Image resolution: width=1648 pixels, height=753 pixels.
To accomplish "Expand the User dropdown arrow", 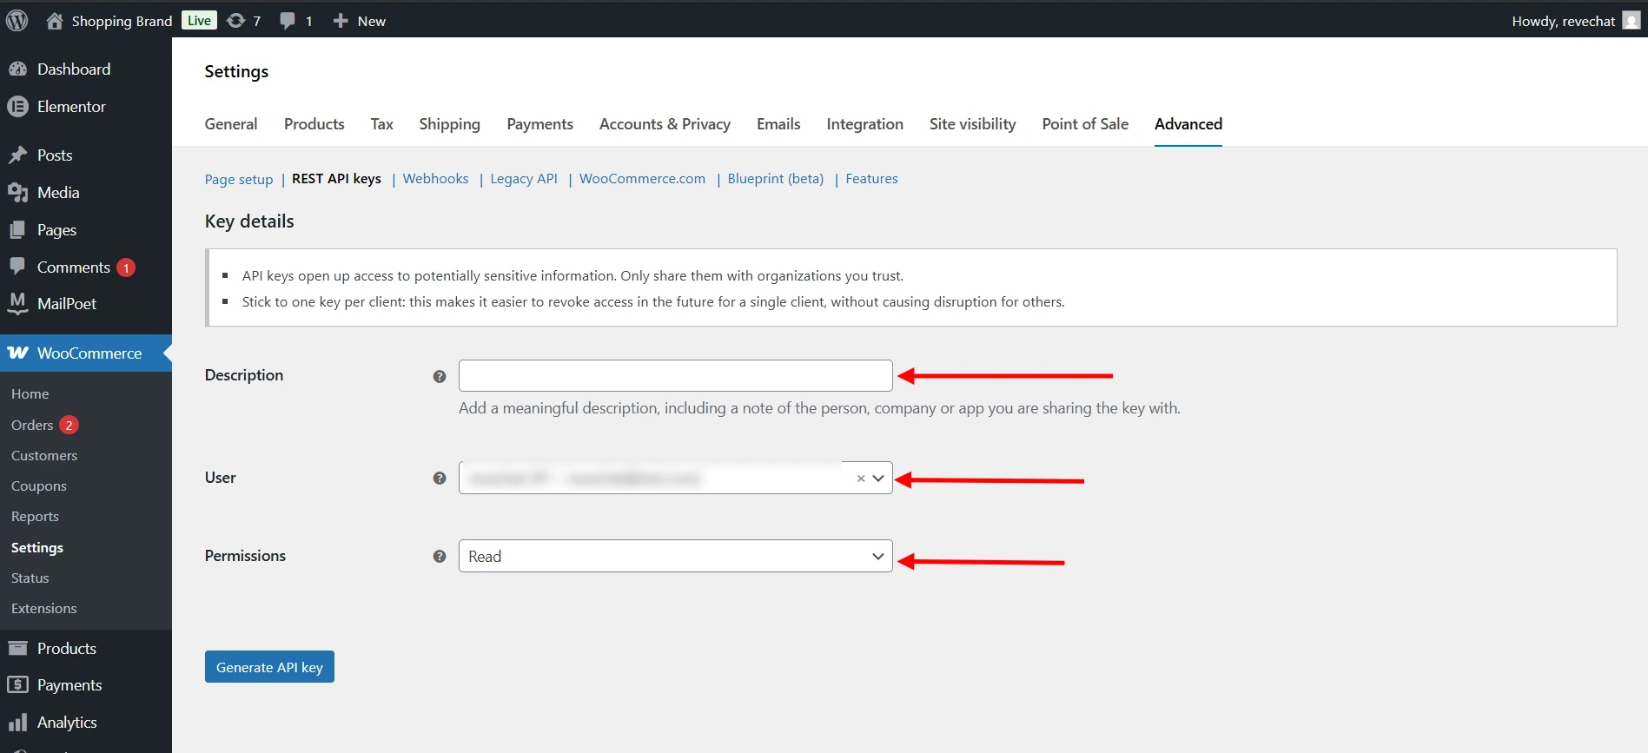I will pyautogui.click(x=878, y=479).
